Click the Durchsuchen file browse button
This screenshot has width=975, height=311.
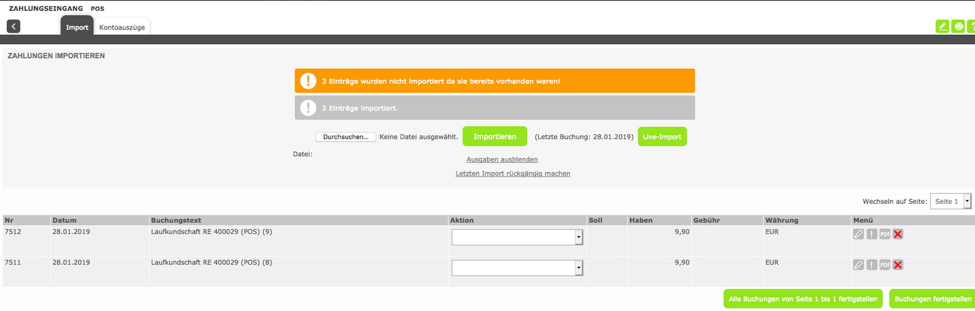click(x=346, y=137)
